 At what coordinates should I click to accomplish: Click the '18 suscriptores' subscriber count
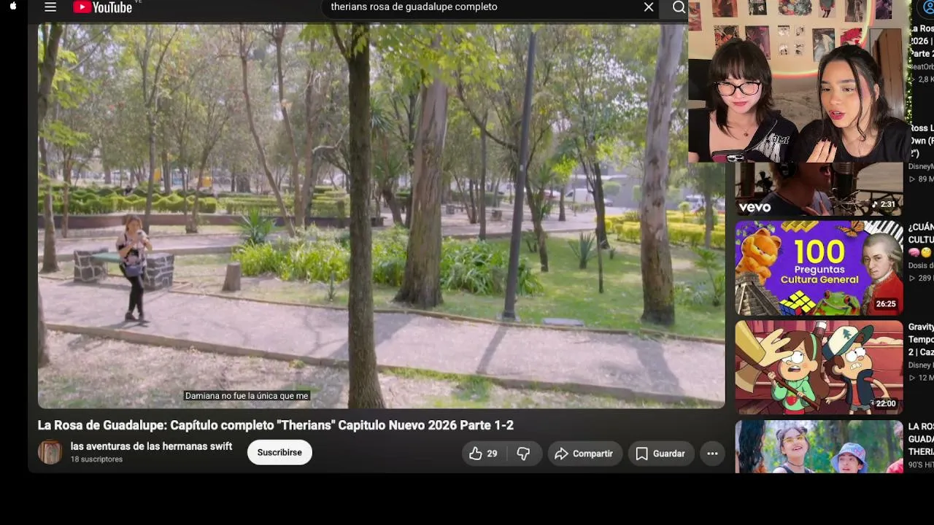click(96, 459)
